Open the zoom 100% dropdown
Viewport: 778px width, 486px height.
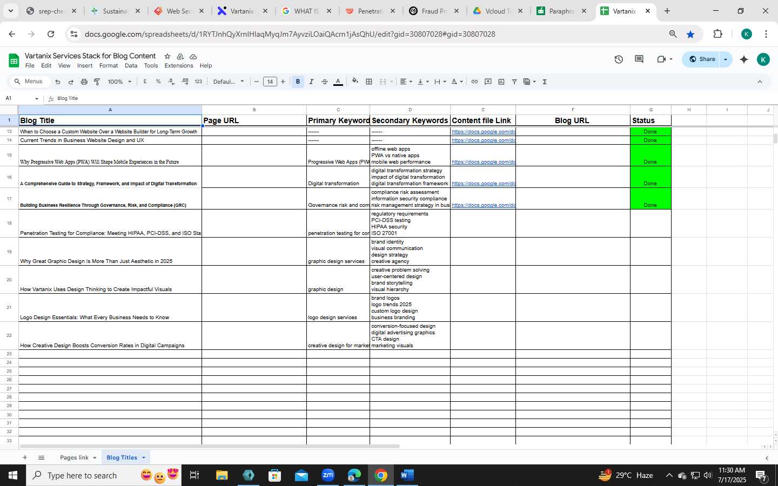[119, 82]
